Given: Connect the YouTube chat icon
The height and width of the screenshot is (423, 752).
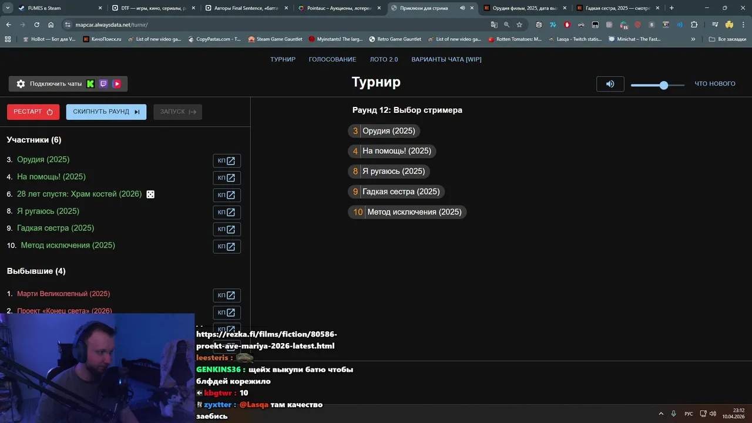Looking at the screenshot, I should point(117,84).
